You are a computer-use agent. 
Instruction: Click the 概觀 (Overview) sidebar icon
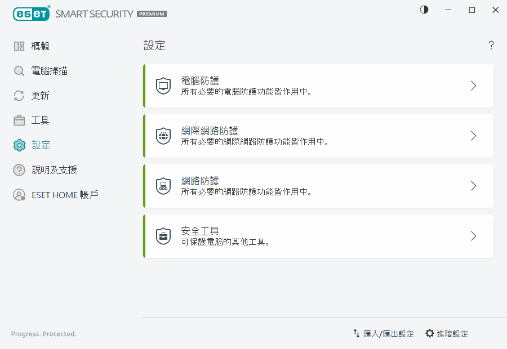[18, 46]
